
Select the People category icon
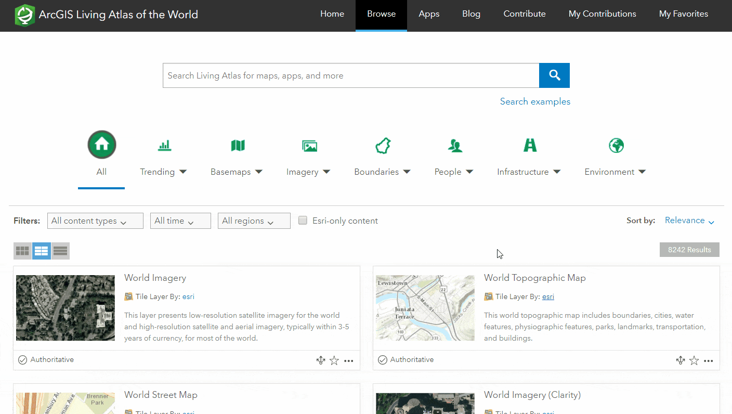click(454, 145)
